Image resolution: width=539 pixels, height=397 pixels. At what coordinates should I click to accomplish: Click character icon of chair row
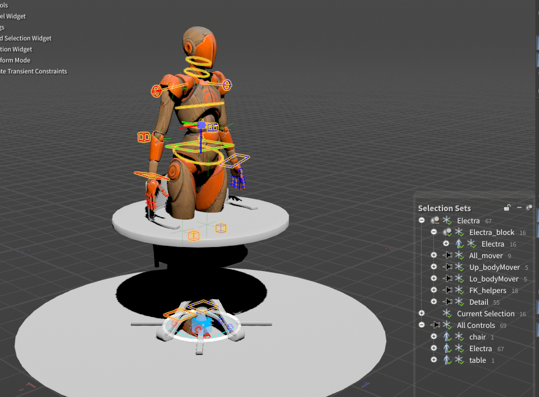447,337
